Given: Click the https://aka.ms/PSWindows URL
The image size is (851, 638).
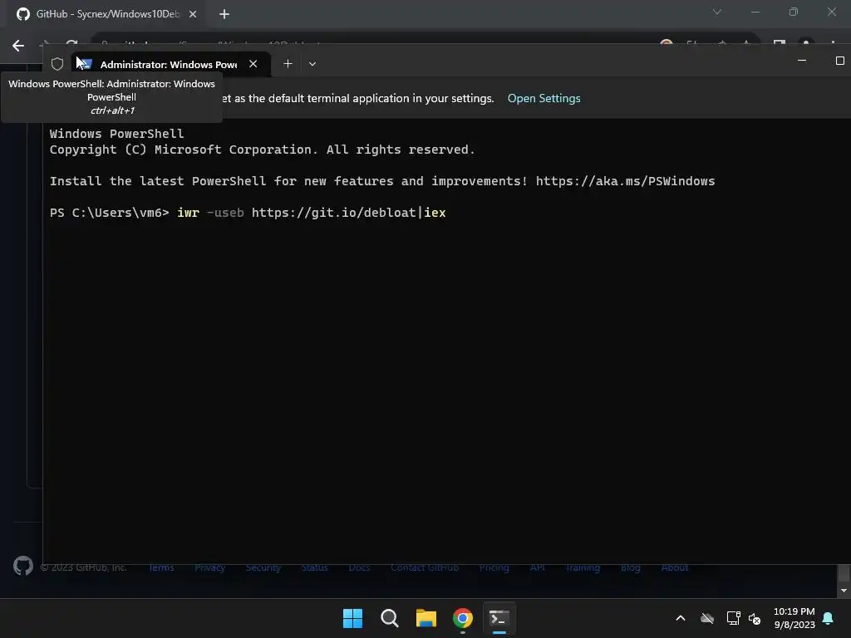Looking at the screenshot, I should (625, 181).
